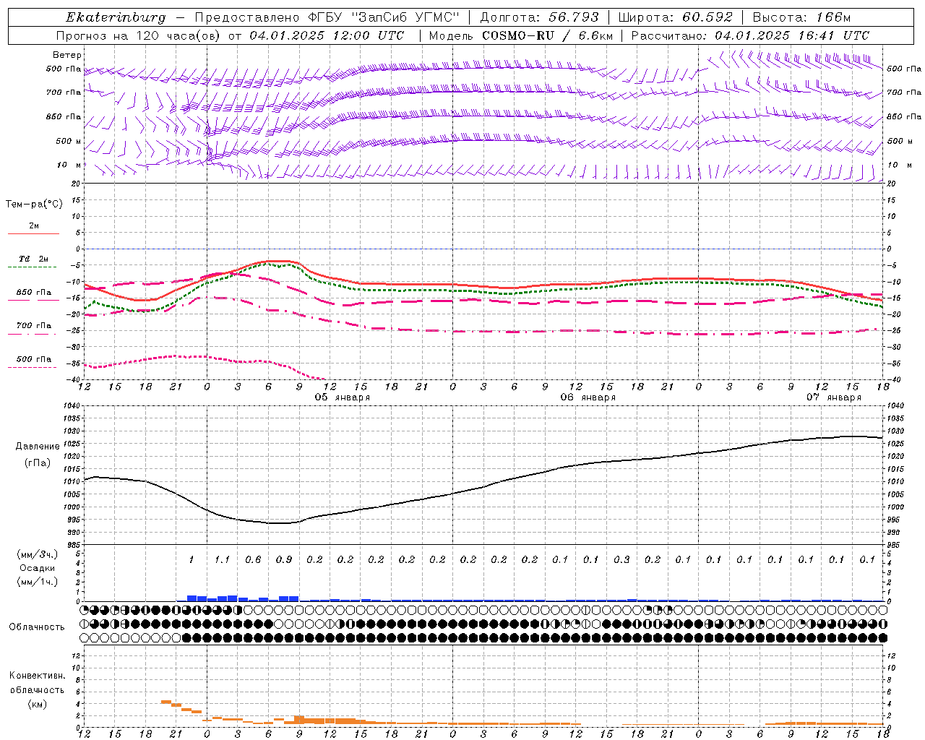
Task: Click the 'Широта: 60.592' value
Action: click(676, 17)
